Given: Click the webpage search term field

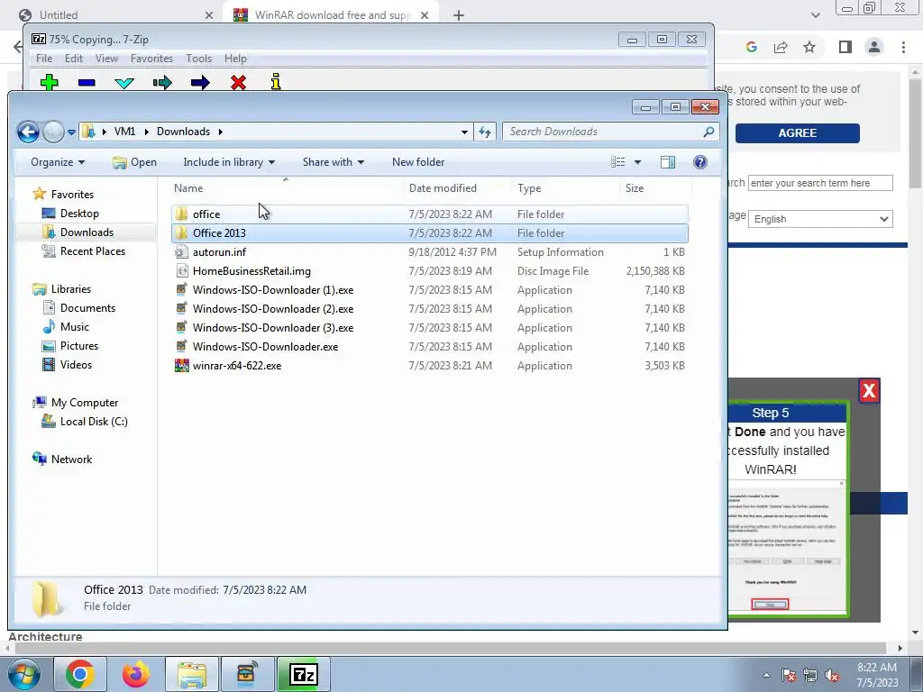Looking at the screenshot, I should point(820,183).
